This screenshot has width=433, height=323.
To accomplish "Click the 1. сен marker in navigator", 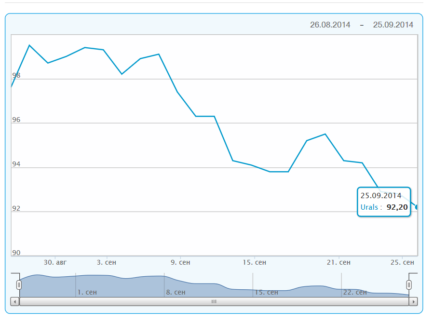I will pyautogui.click(x=87, y=292).
